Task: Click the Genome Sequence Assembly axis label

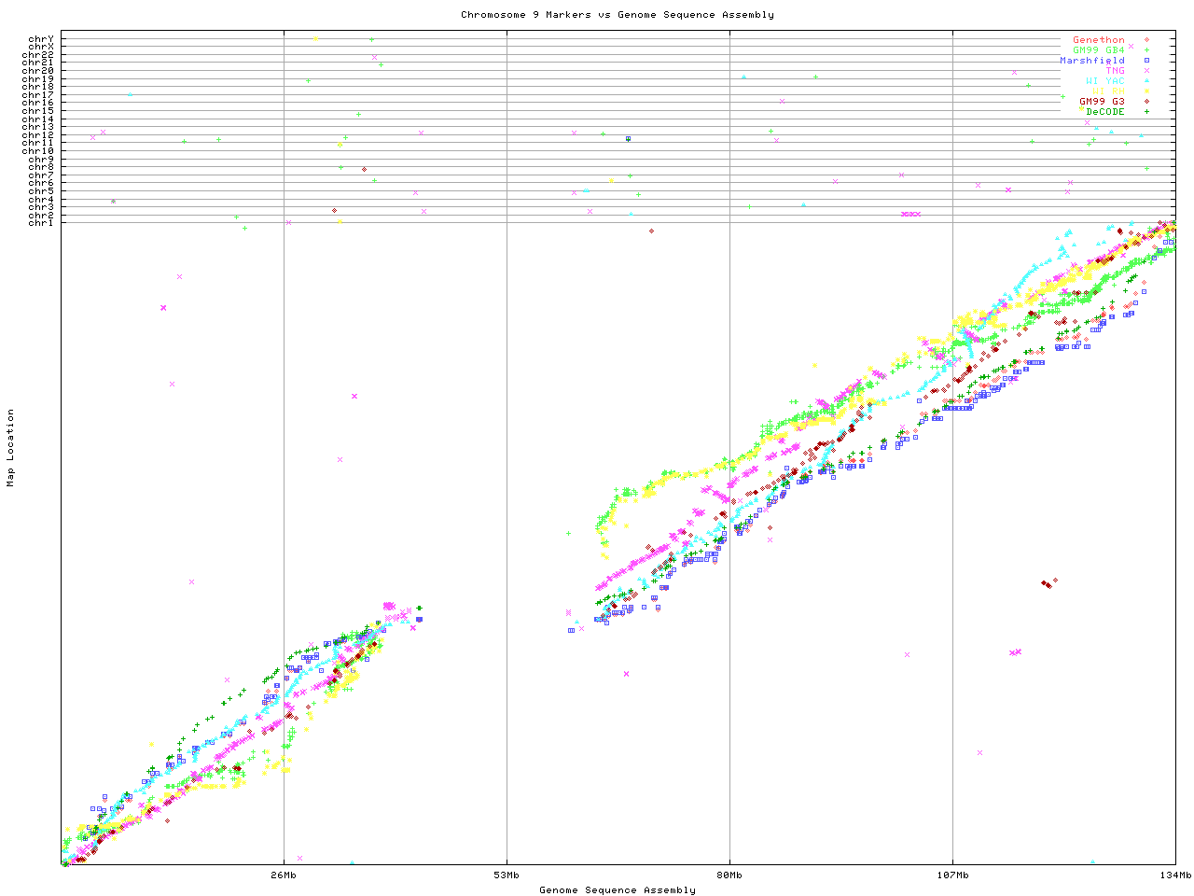Action: (617, 890)
